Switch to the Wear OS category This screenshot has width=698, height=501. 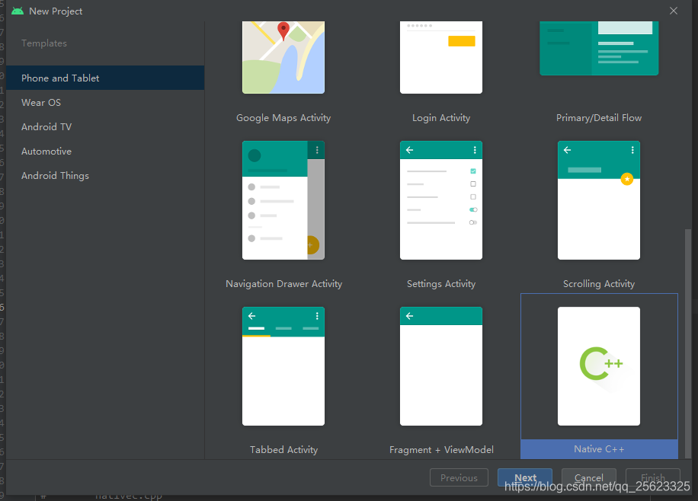point(105,102)
